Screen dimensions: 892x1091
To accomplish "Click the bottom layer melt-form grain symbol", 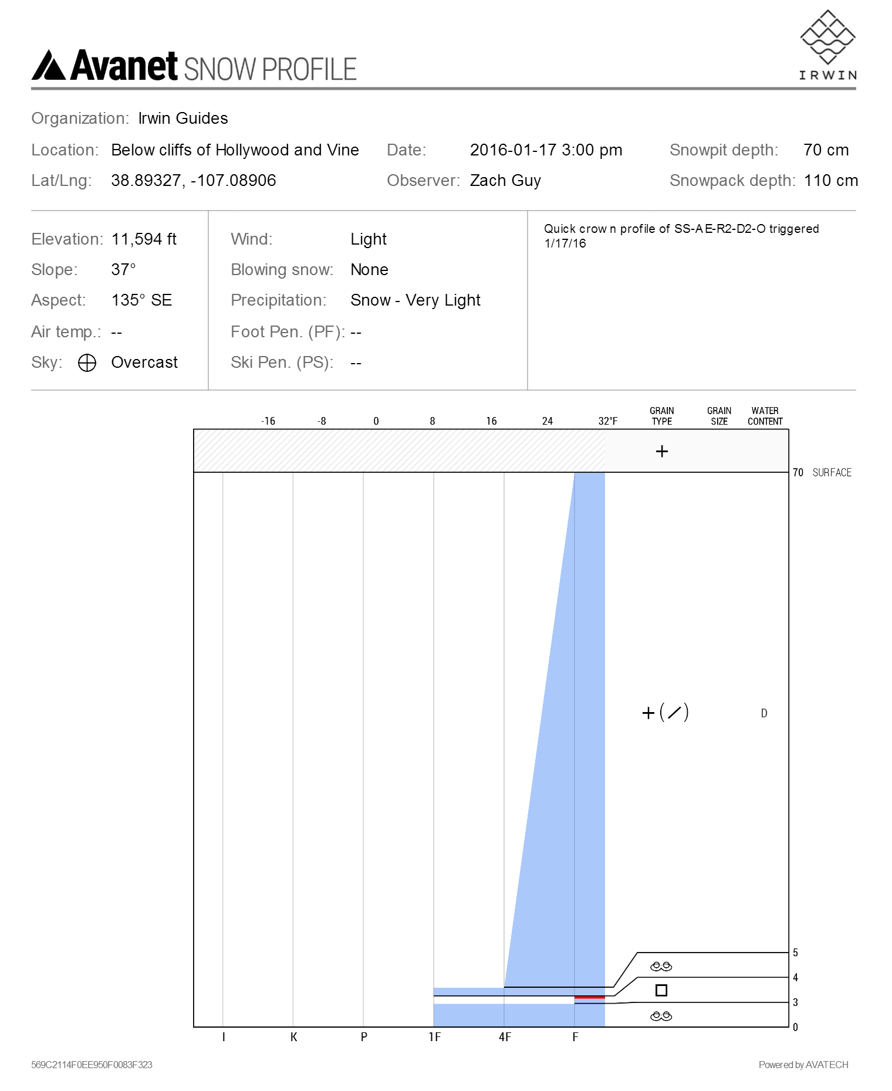I will tap(661, 1016).
